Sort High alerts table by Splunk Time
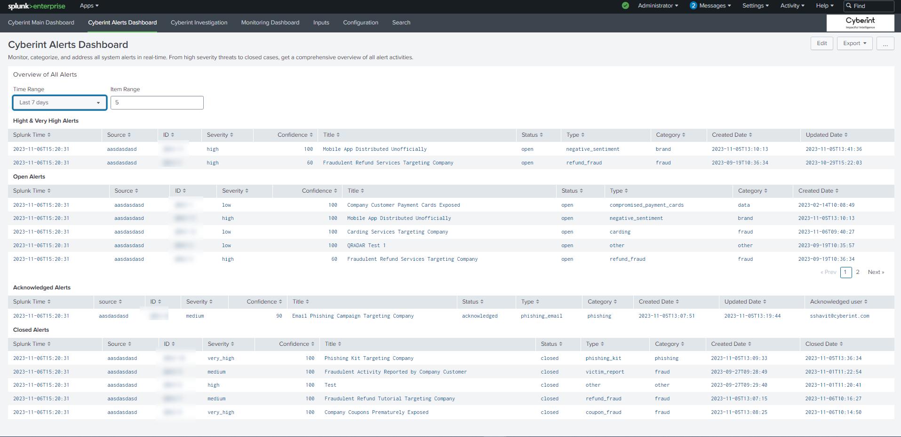 click(x=32, y=135)
